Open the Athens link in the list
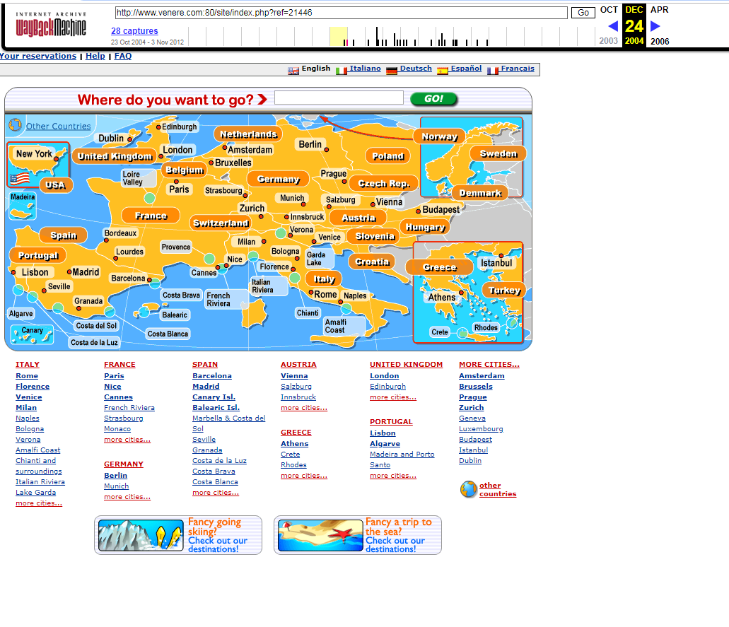 click(x=294, y=443)
